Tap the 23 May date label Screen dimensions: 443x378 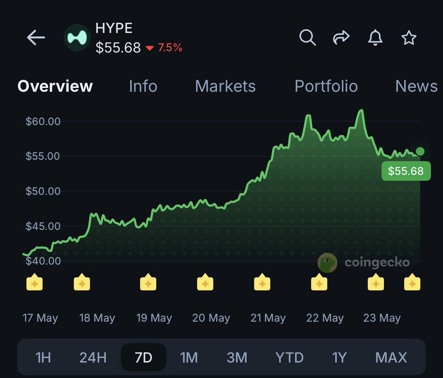pyautogui.click(x=382, y=318)
